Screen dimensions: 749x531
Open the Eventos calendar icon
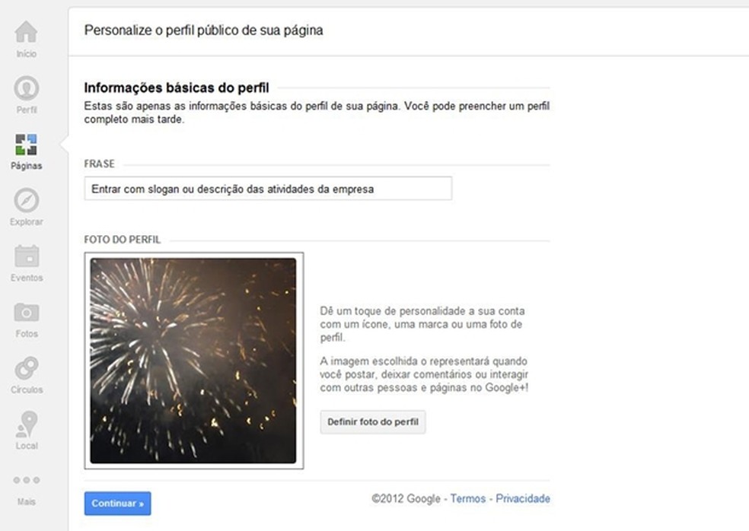tap(27, 256)
